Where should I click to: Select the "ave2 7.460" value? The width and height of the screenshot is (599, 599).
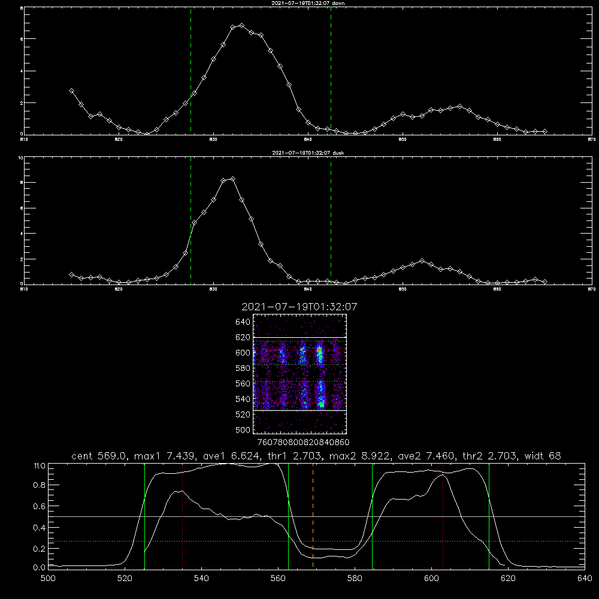click(x=426, y=456)
